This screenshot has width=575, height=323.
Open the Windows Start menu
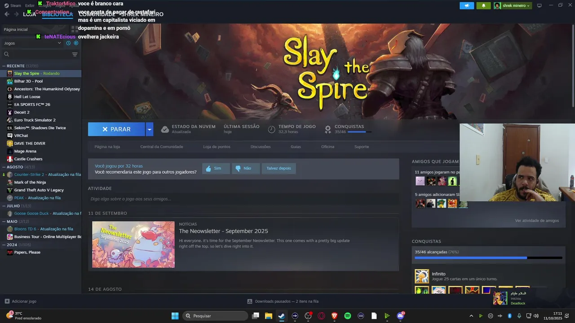pos(175,316)
